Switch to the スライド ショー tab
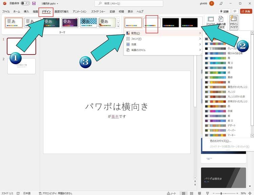 pyautogui.click(x=98, y=11)
